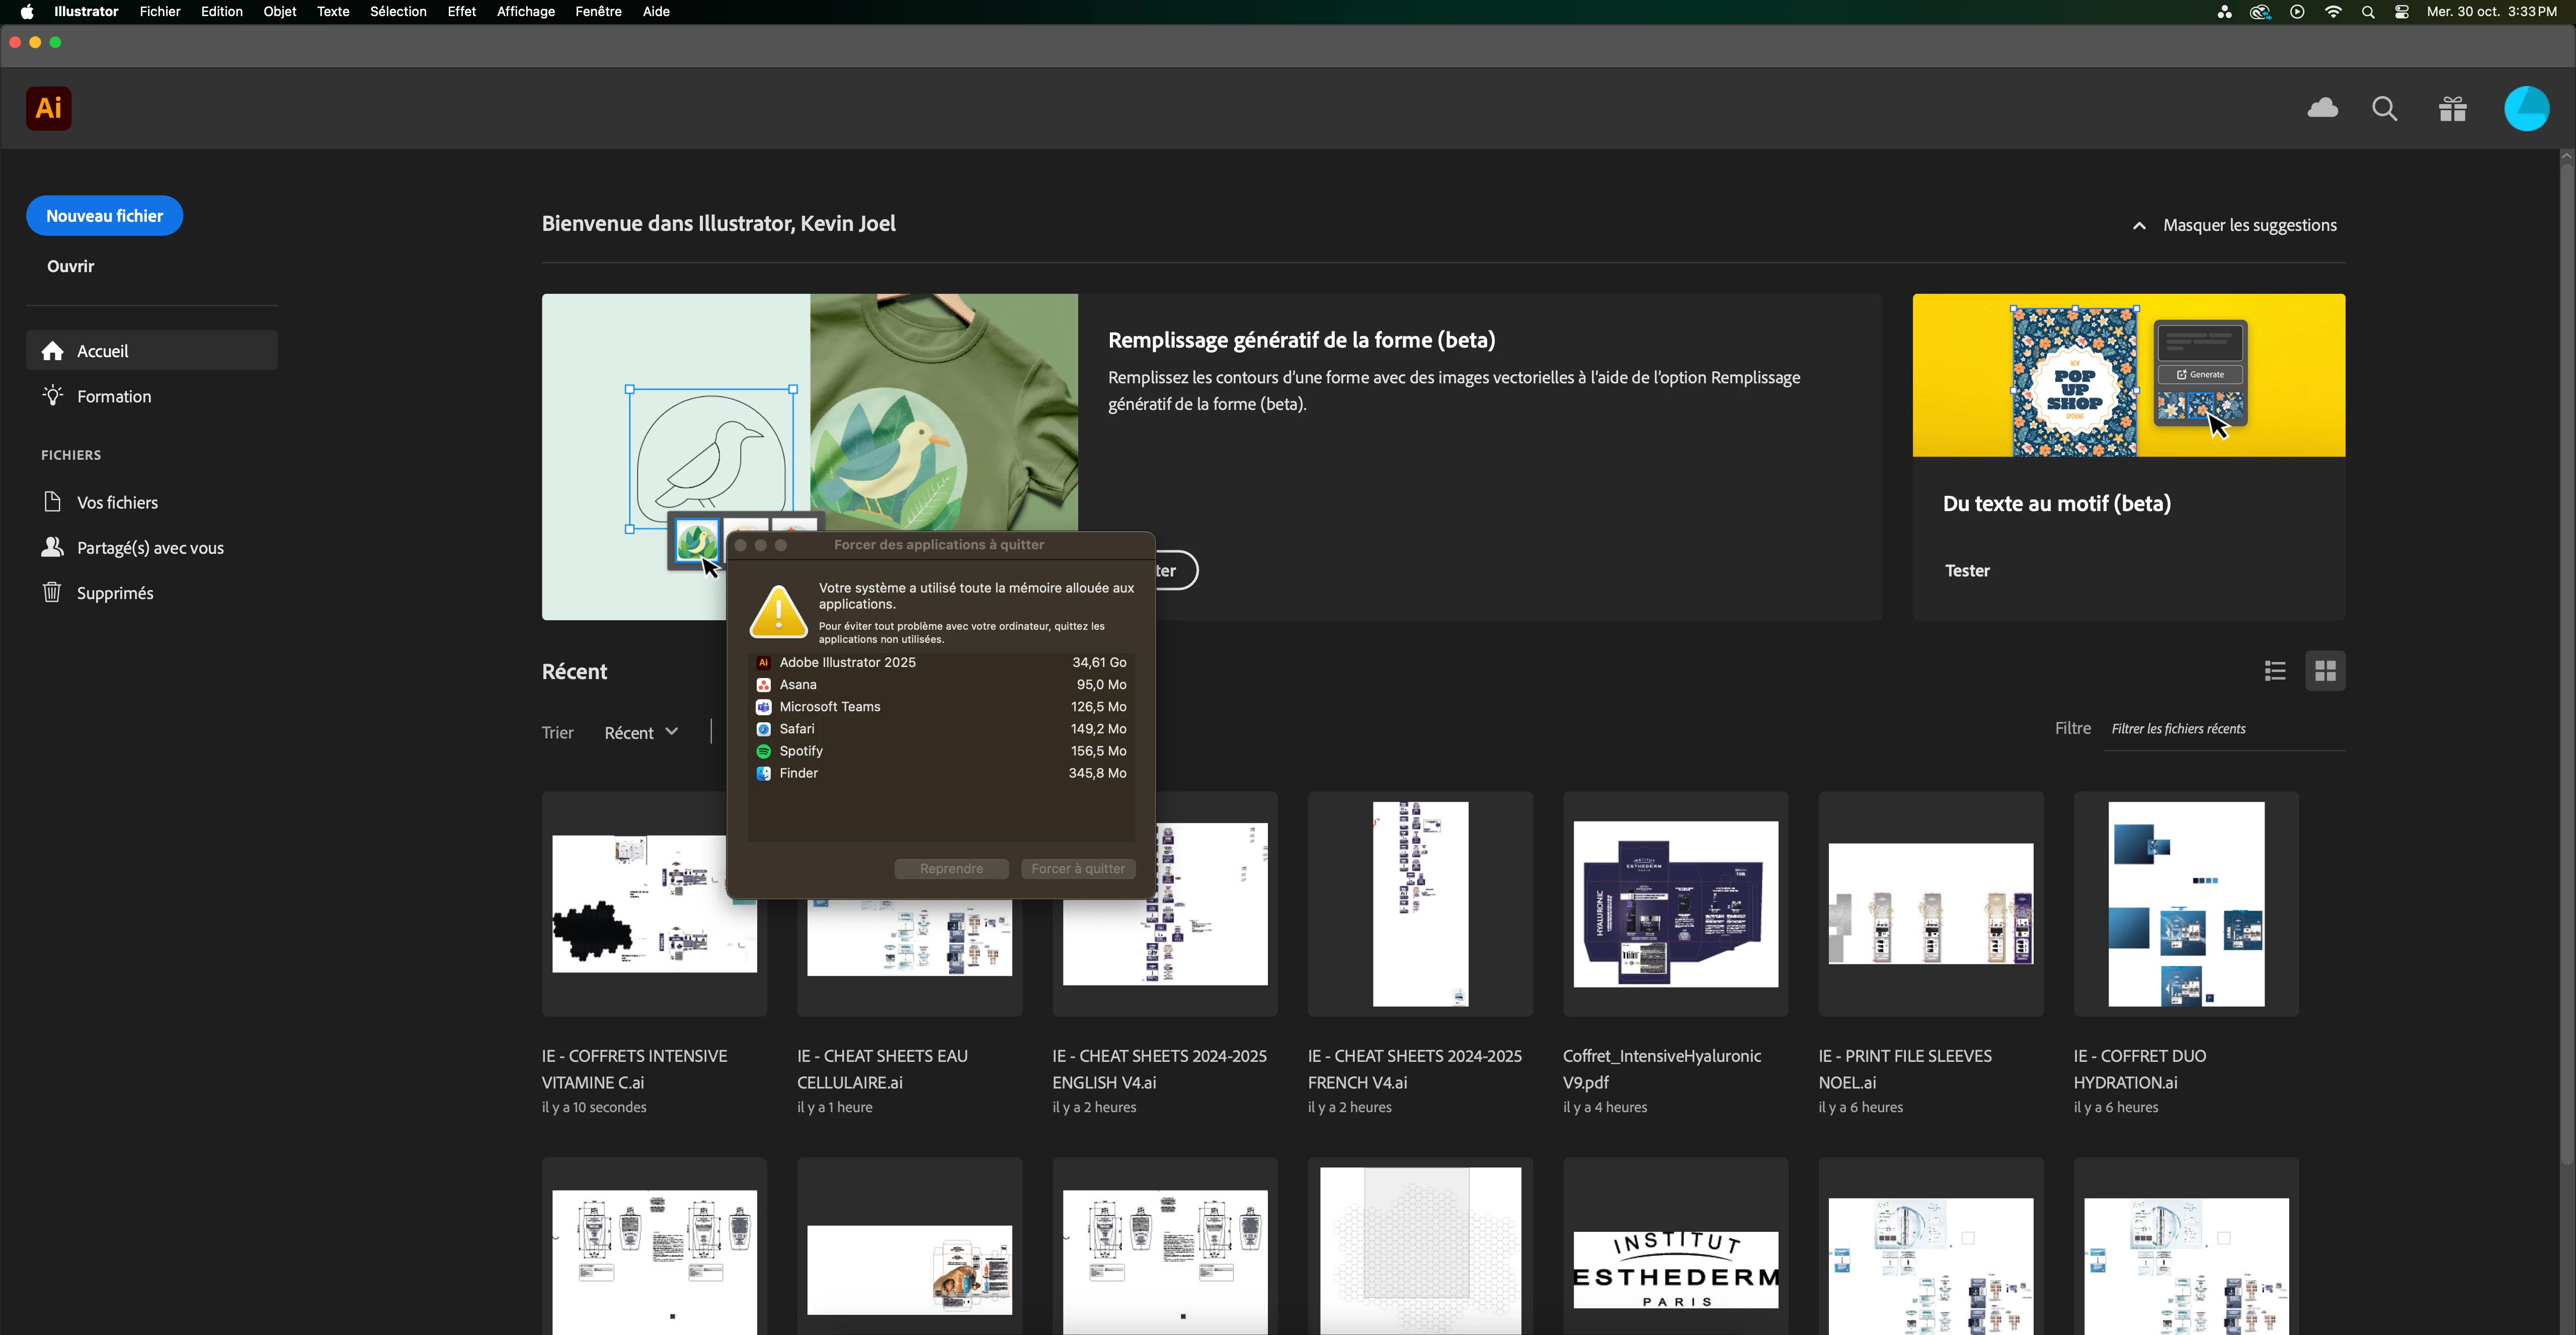Open the Fenêtre menu

click(598, 12)
